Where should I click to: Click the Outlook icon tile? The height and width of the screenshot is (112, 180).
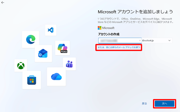(x=43, y=53)
